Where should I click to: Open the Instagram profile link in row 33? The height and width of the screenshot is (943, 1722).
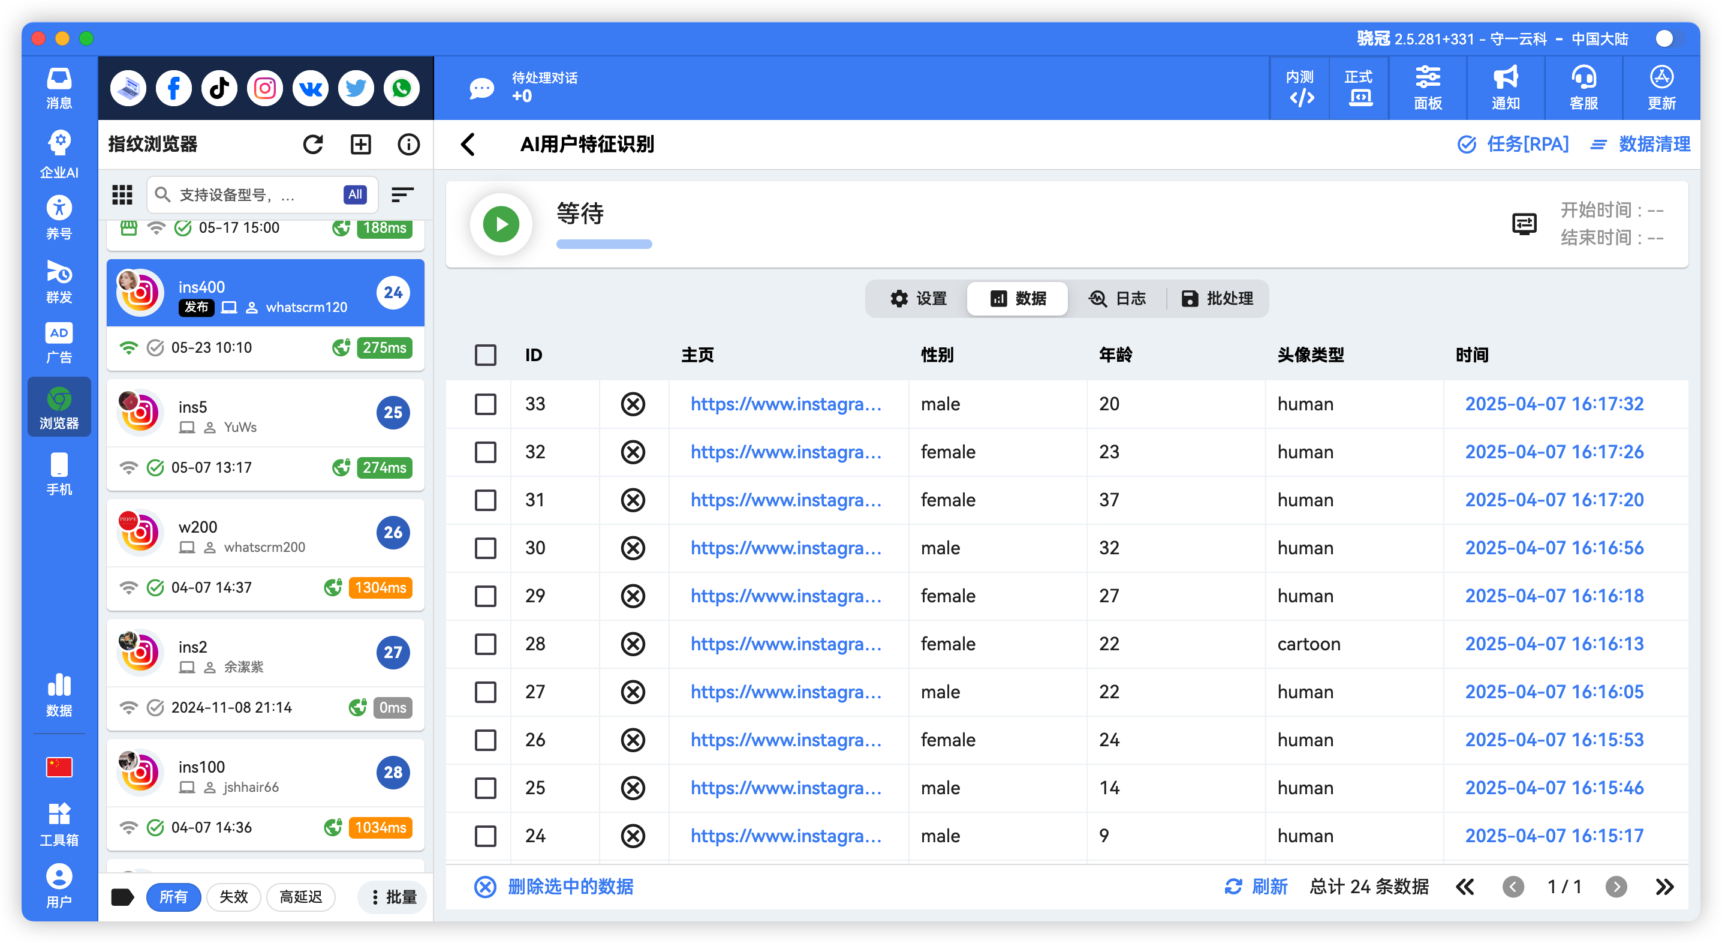(786, 404)
